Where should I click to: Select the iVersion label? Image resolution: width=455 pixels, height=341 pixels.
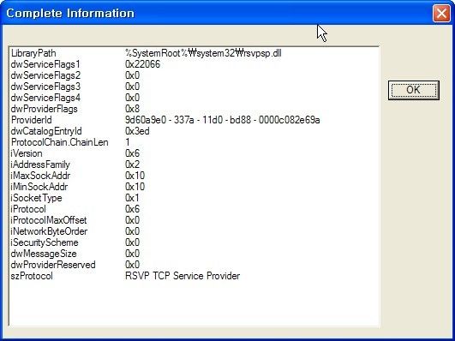point(27,153)
